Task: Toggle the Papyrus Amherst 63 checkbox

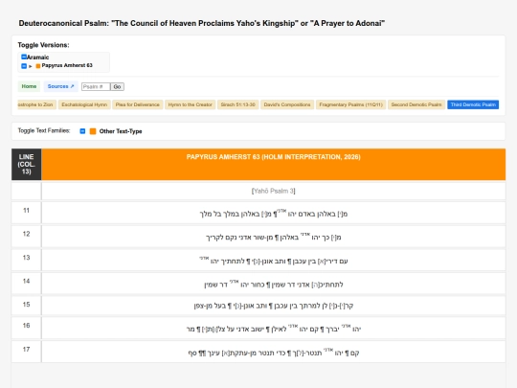Action: point(24,66)
